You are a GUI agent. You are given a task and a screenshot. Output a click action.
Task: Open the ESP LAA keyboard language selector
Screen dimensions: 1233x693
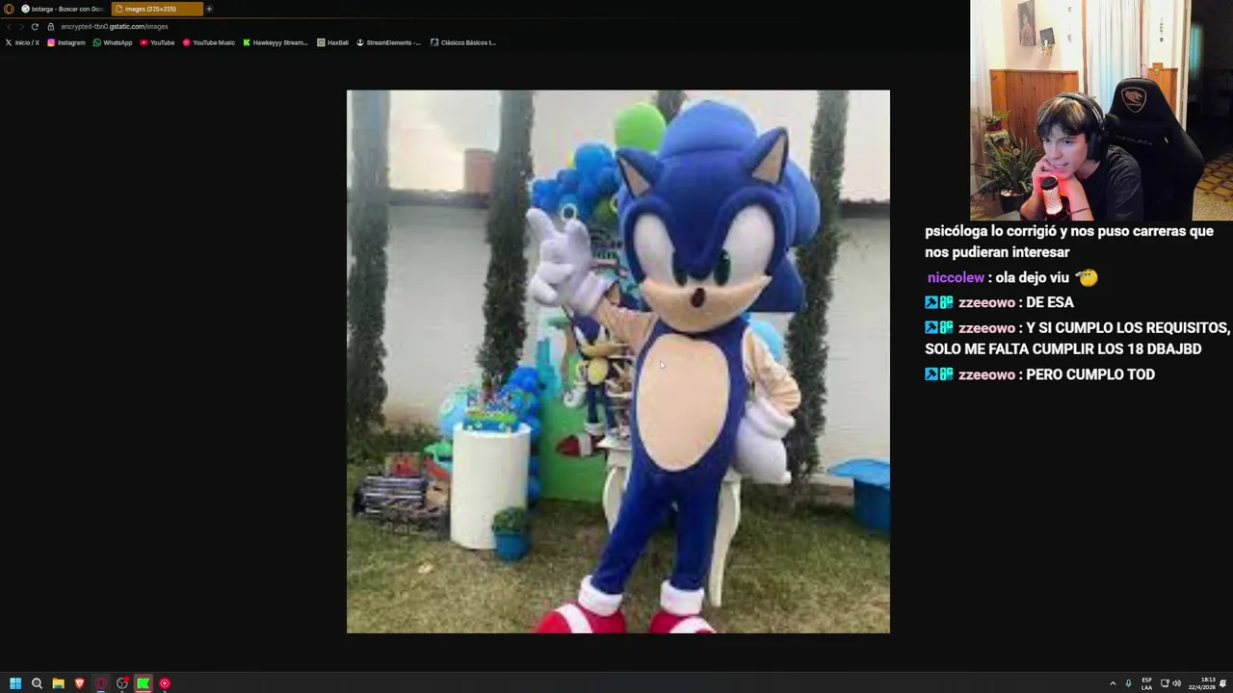point(1146,683)
